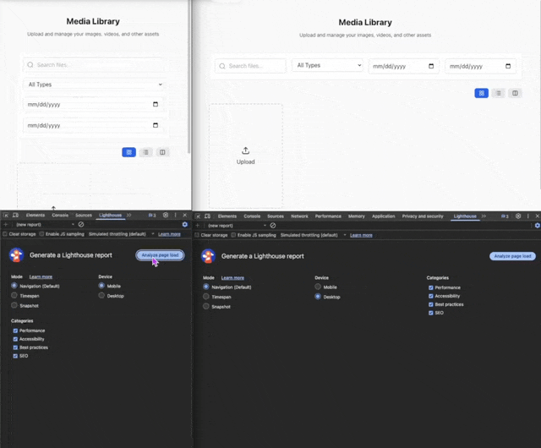Image resolution: width=541 pixels, height=448 pixels.
Task: Click Learn more beside throttling, right toolbar
Action: pos(361,235)
